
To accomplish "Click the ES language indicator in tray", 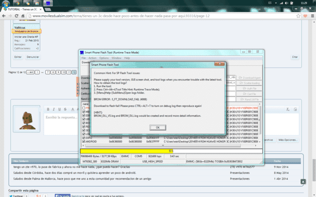I will 270,3.
